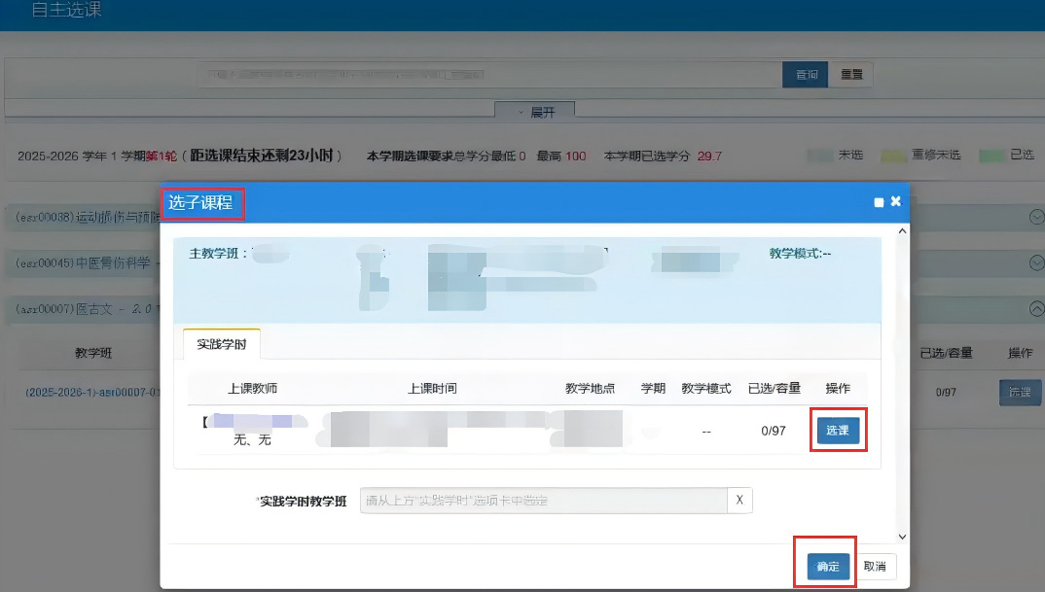Clear 实践学时教学班 field with X button
The height and width of the screenshot is (592, 1045).
tap(739, 501)
